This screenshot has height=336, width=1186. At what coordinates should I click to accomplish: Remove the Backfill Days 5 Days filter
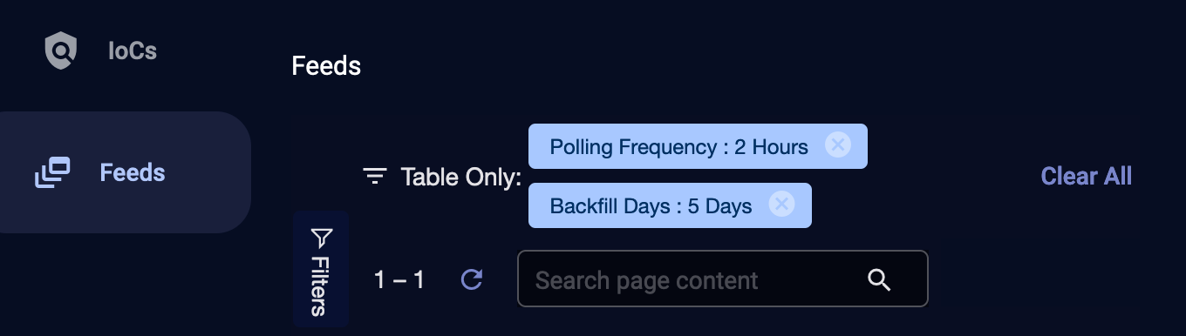point(782,204)
